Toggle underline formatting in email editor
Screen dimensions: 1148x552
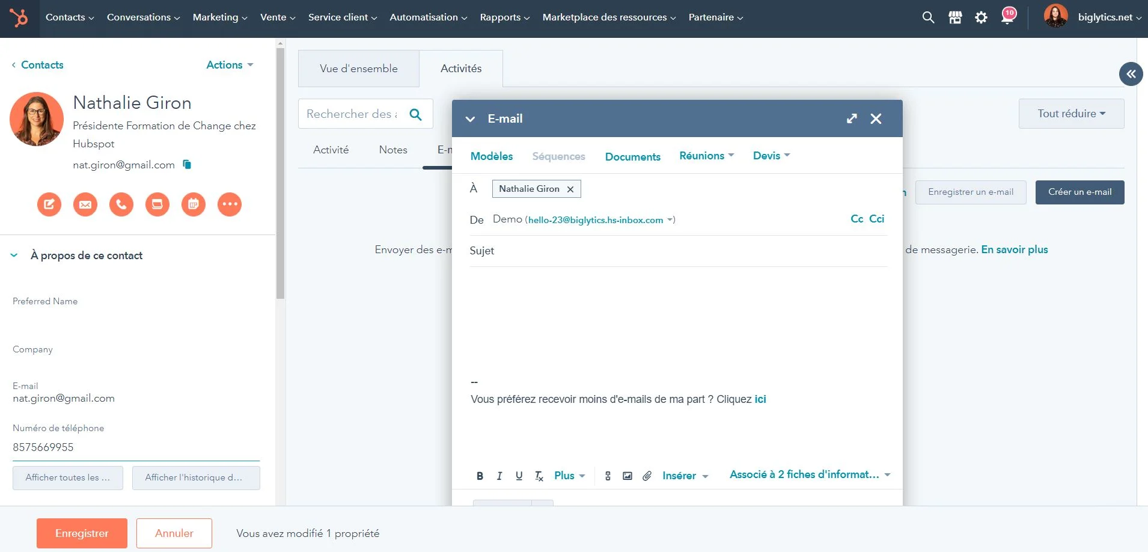[x=519, y=476]
